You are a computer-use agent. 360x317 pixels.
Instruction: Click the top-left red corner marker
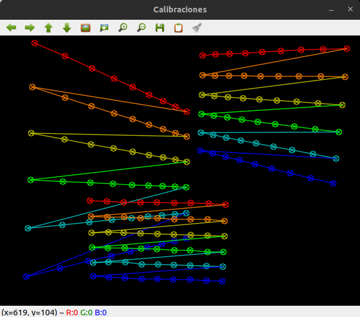coord(35,43)
